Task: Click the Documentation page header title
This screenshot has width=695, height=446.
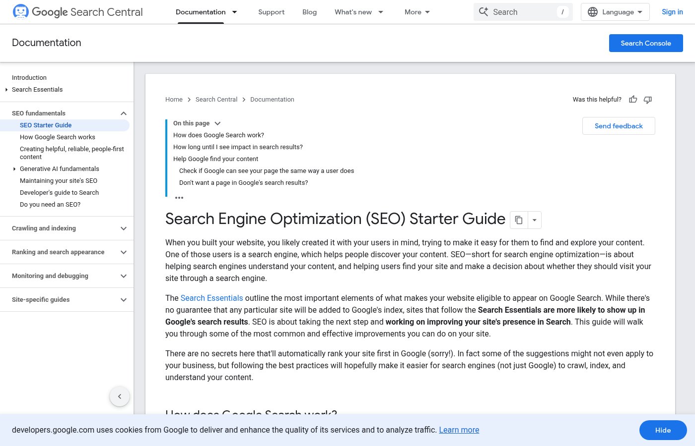Action: pos(47,43)
